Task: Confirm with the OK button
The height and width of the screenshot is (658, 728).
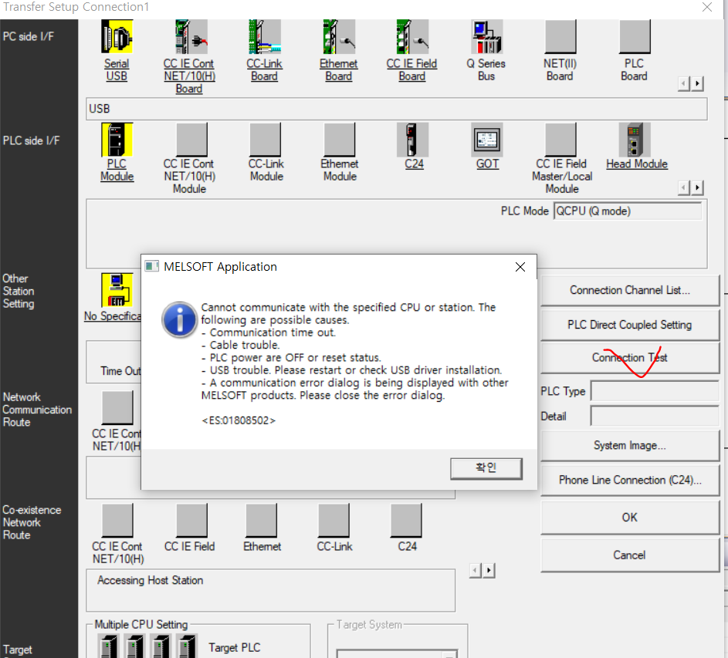Action: pyautogui.click(x=630, y=518)
